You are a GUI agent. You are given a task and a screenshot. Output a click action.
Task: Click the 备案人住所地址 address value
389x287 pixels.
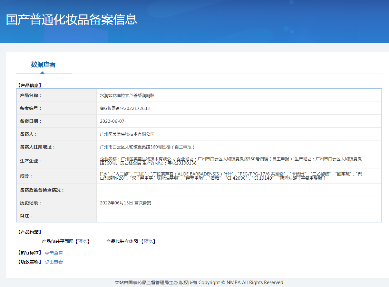(147, 147)
